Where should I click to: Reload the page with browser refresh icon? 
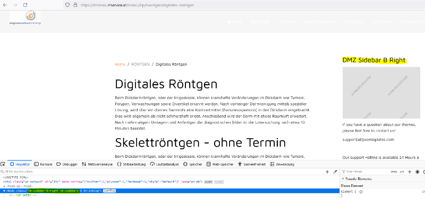(x=25, y=5)
